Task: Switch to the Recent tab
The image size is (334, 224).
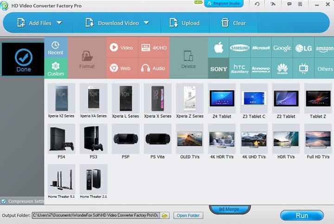Action: (56, 48)
